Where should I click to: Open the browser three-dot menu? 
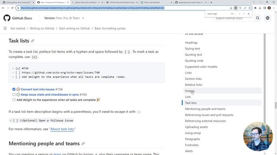click(x=274, y=8)
